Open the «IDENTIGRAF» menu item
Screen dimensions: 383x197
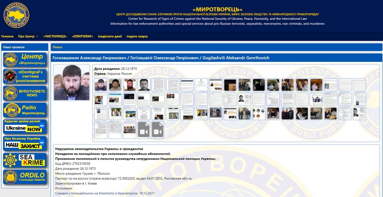(x=82, y=36)
